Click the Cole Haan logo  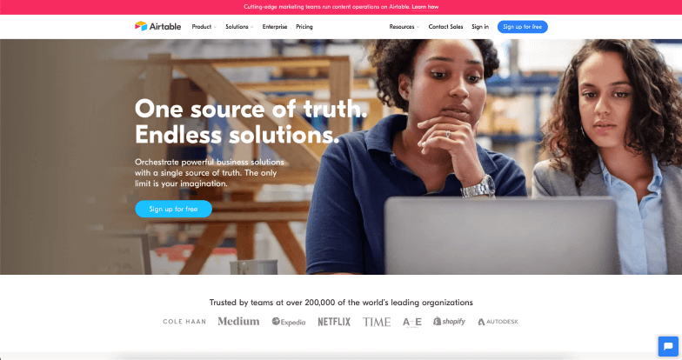pyautogui.click(x=184, y=322)
